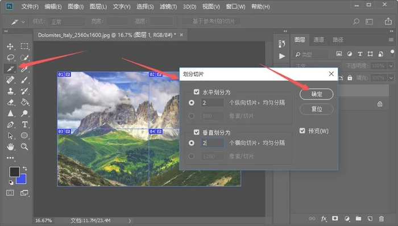This screenshot has width=398, height=226.
Task: Select the Brush tool
Action: [x=24, y=80]
